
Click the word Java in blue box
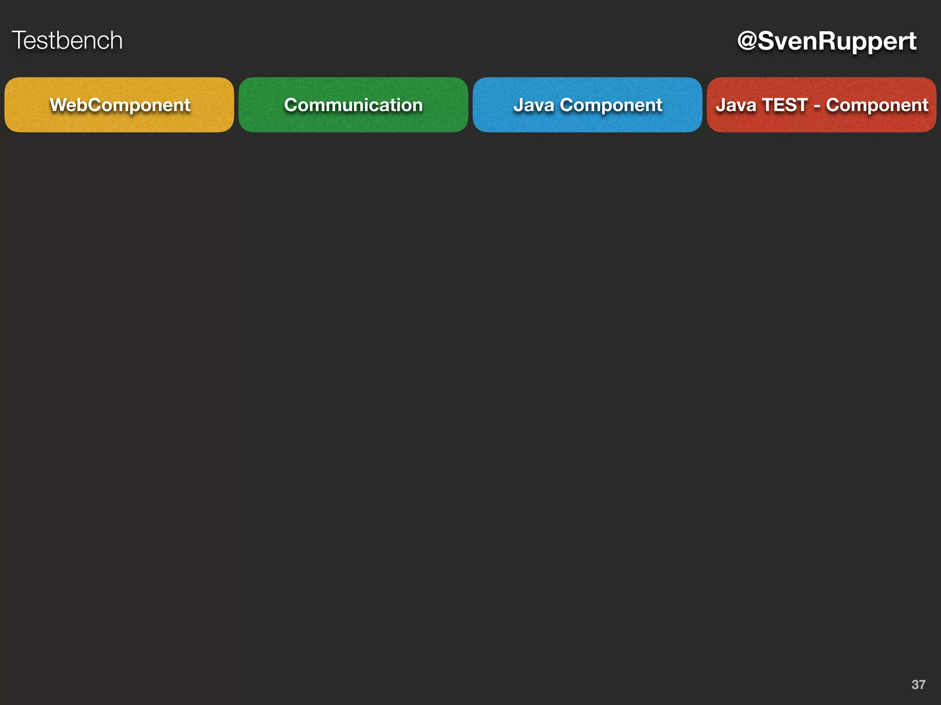coord(533,105)
